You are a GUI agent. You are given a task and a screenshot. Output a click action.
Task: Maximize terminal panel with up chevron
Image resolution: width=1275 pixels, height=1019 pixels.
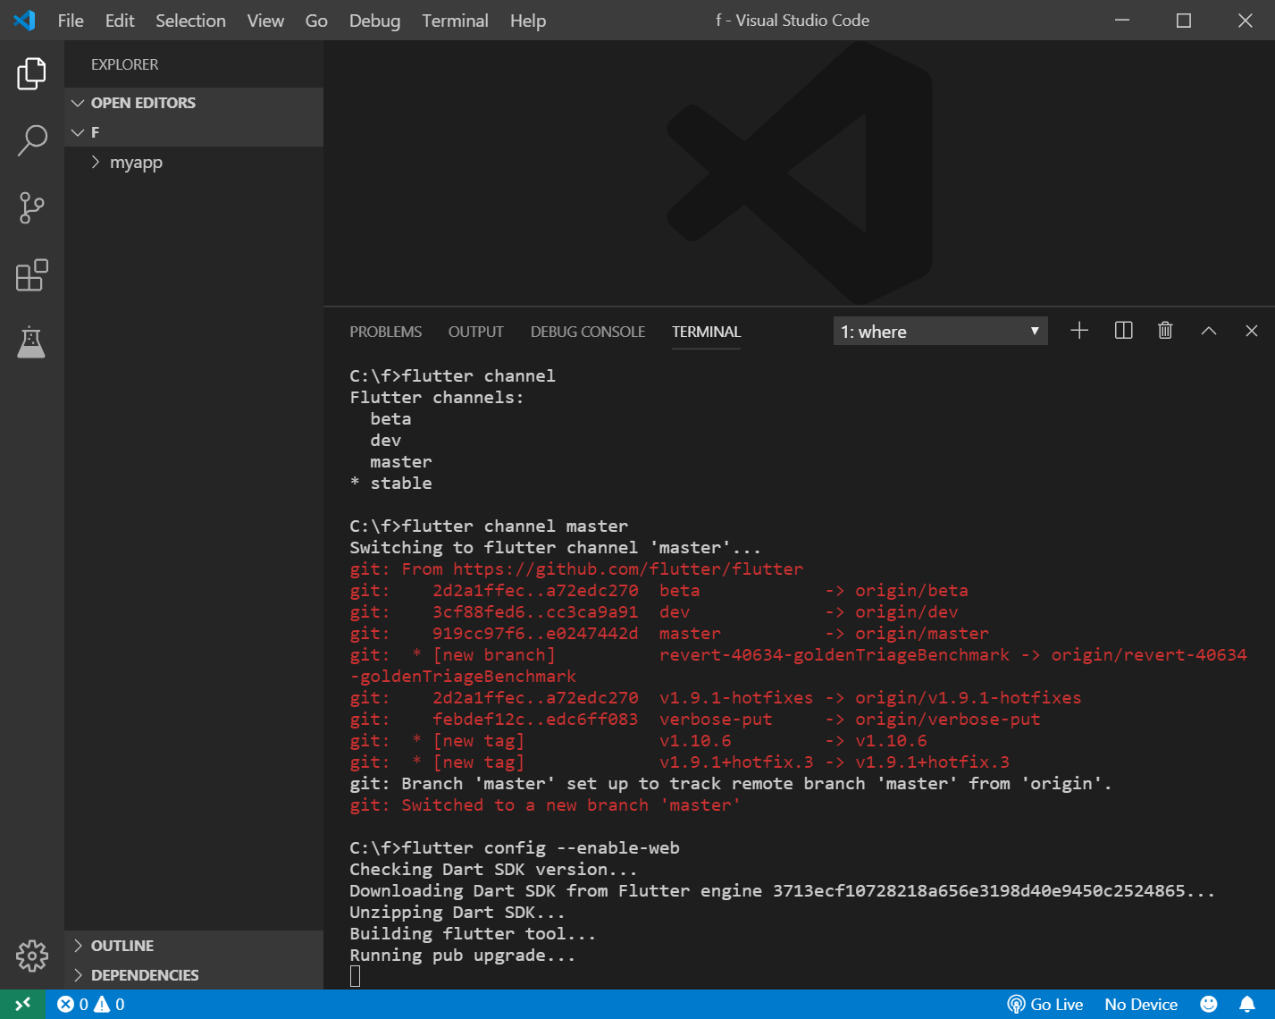coord(1208,331)
